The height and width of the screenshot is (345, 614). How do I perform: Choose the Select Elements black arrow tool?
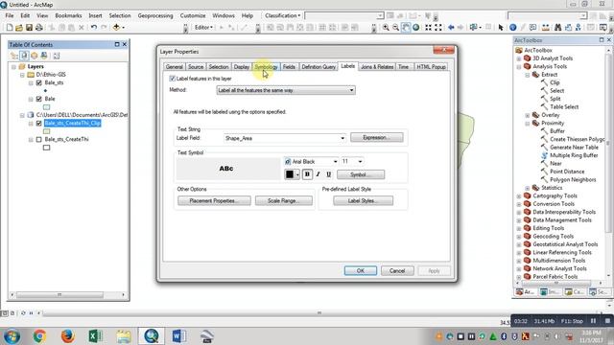point(501,28)
